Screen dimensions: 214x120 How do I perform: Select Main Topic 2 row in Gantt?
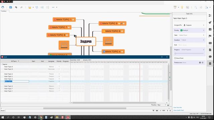tap(35, 76)
